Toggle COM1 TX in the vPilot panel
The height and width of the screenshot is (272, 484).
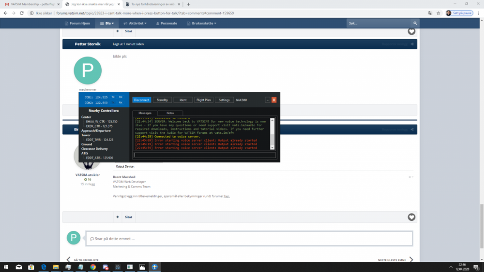point(113,97)
